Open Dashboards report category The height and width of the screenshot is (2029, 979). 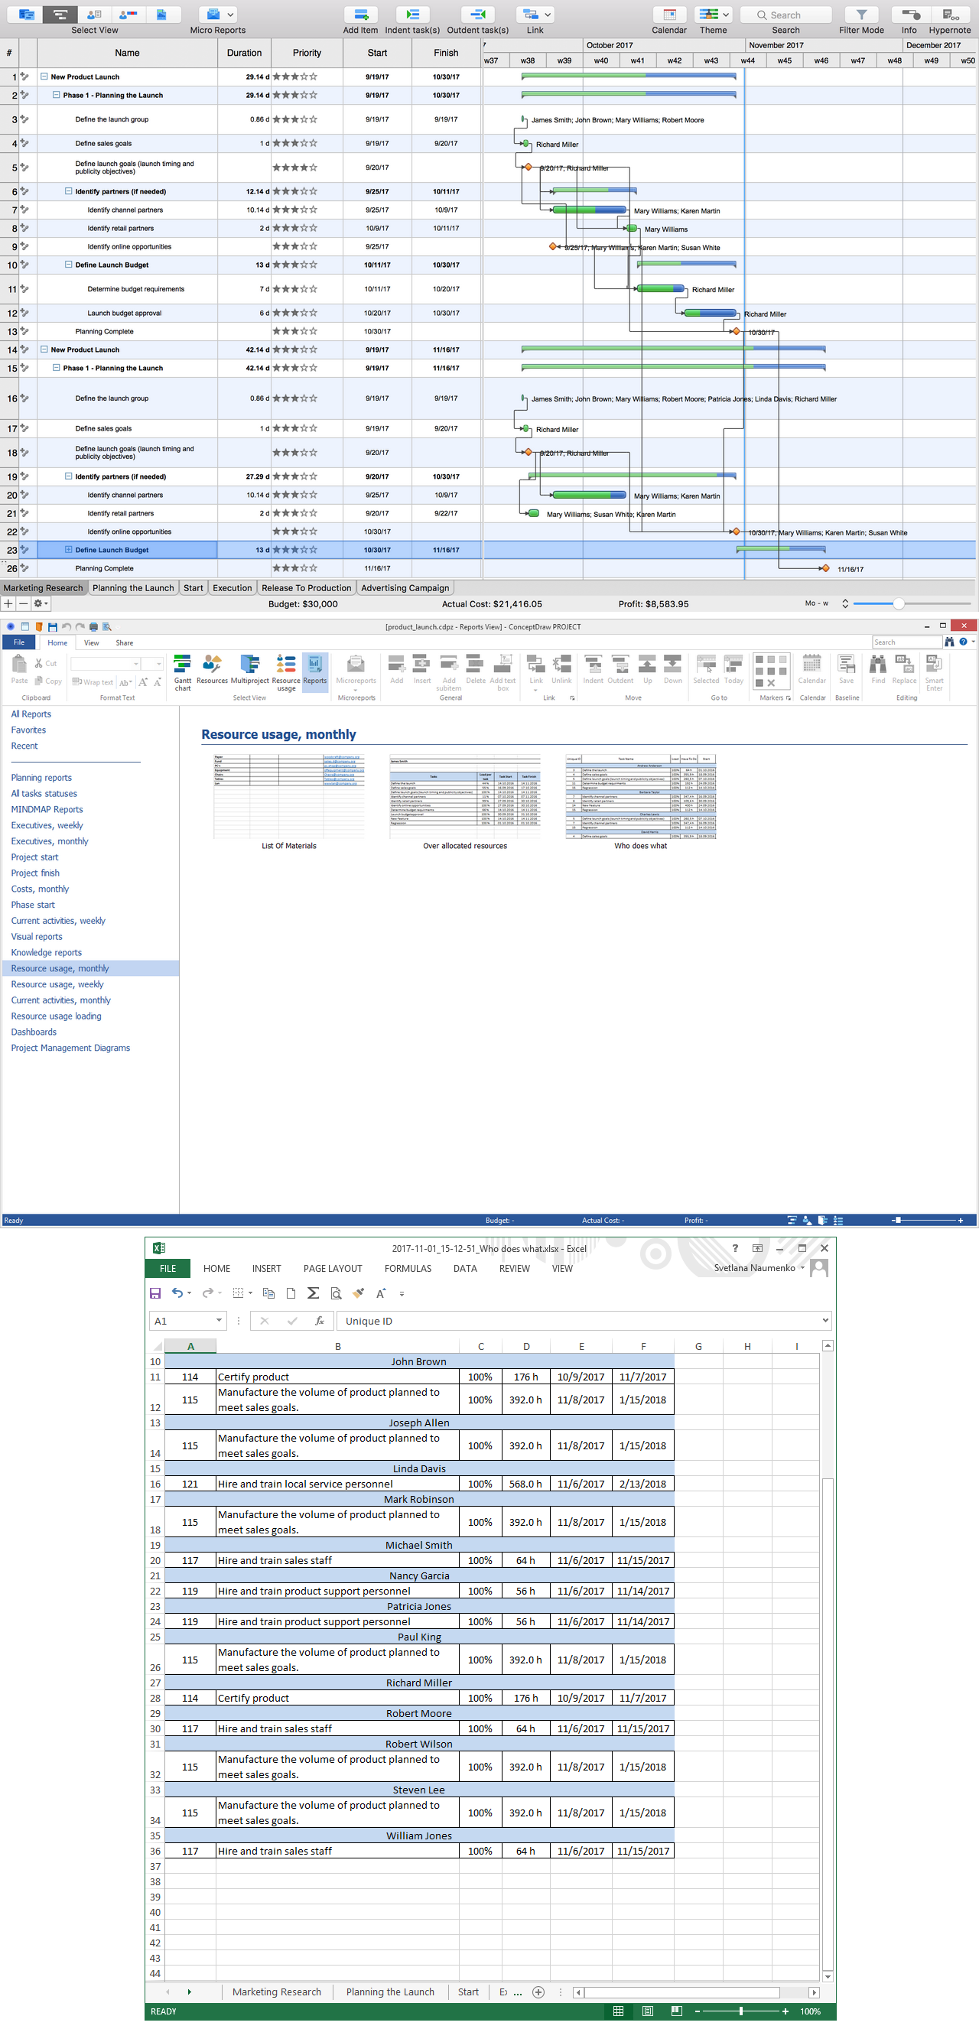(x=34, y=1032)
